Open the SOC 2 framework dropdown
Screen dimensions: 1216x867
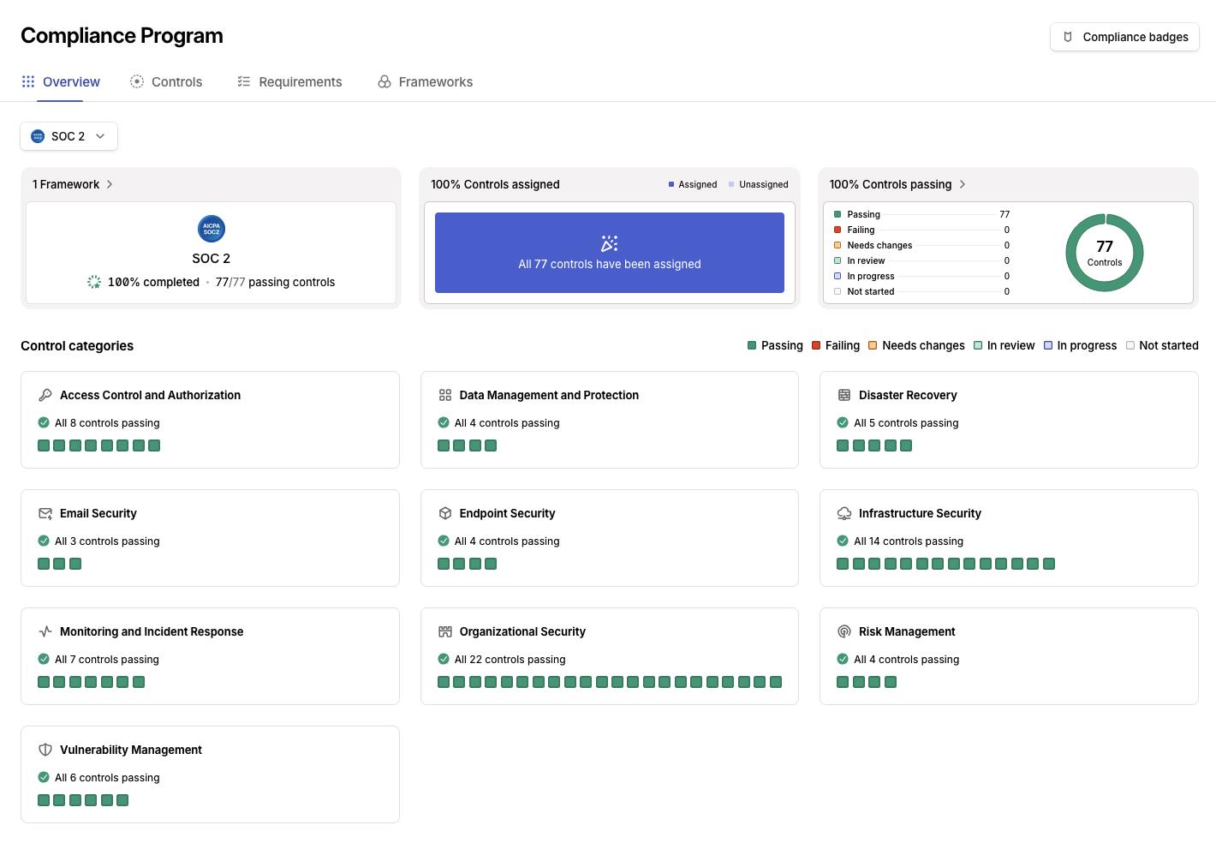69,136
